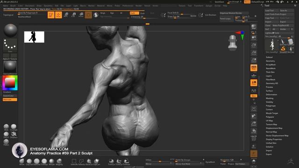Select the Scale transform icon in top shelf
The image size is (299, 168).
pyautogui.click(x=73, y=15)
